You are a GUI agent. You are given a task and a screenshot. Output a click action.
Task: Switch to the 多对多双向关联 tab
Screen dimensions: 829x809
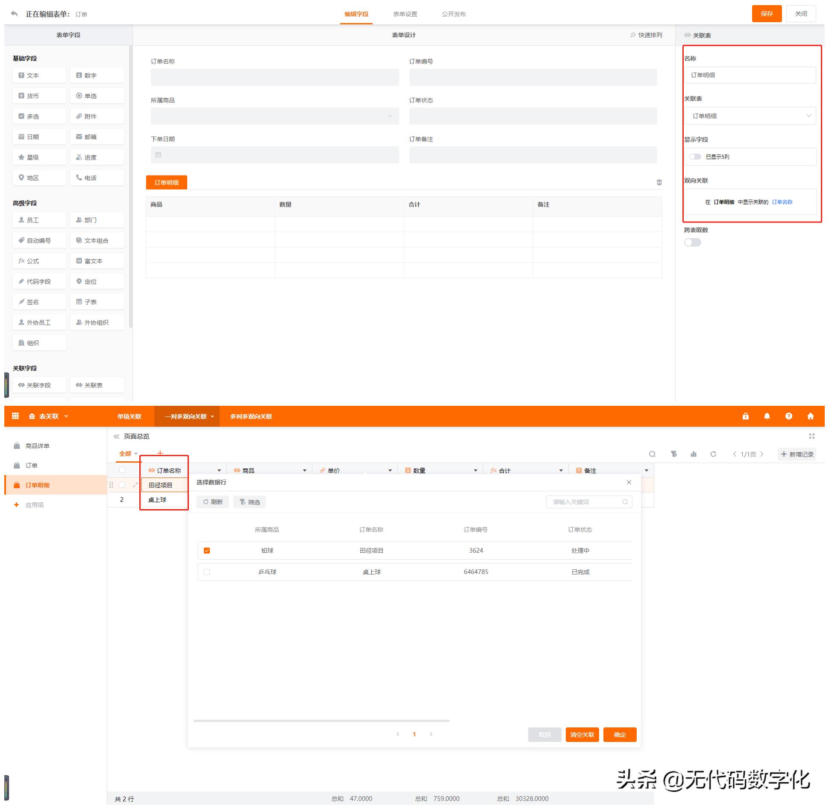point(251,416)
